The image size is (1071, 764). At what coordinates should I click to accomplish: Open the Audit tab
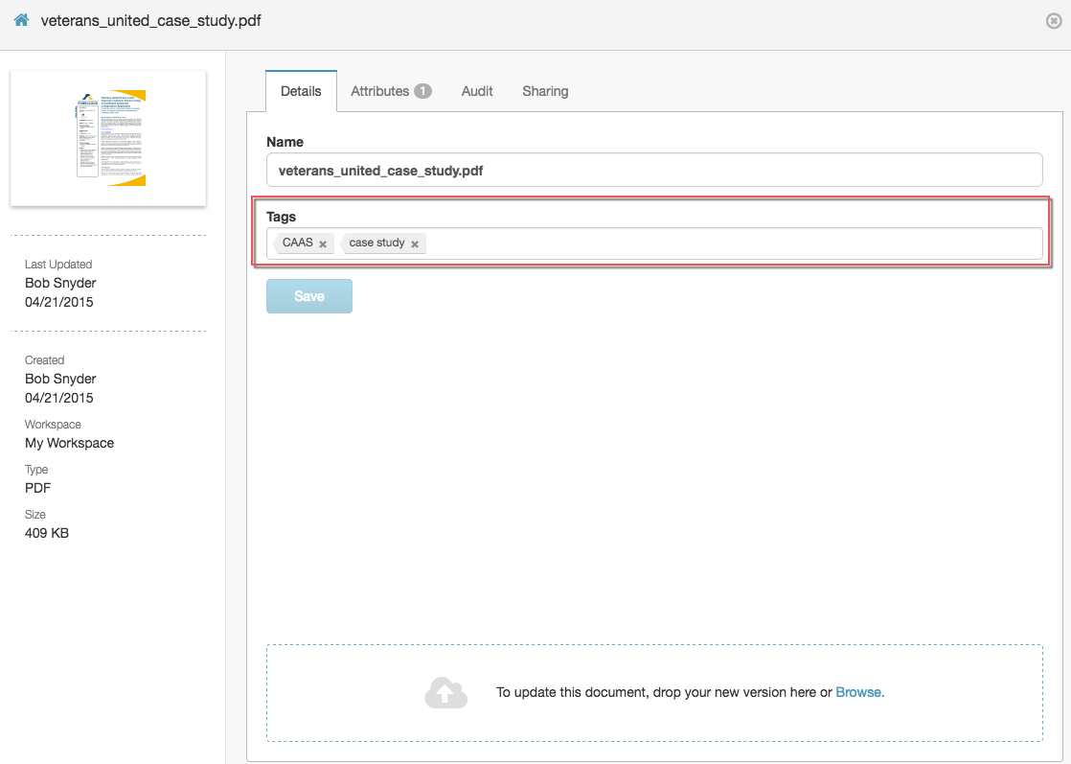[x=477, y=91]
